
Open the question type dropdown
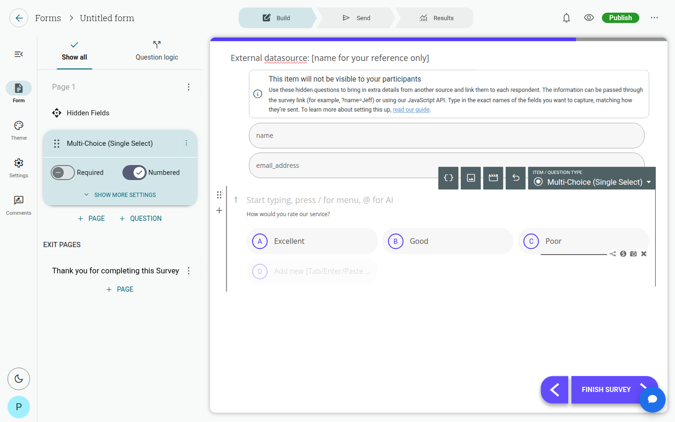(x=592, y=178)
